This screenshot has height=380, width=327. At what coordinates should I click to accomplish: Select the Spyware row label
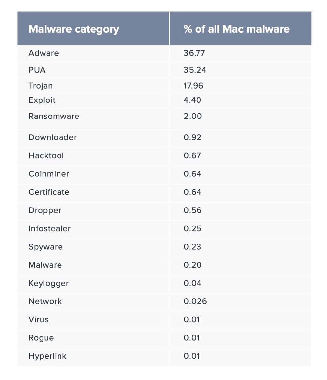[x=45, y=247]
